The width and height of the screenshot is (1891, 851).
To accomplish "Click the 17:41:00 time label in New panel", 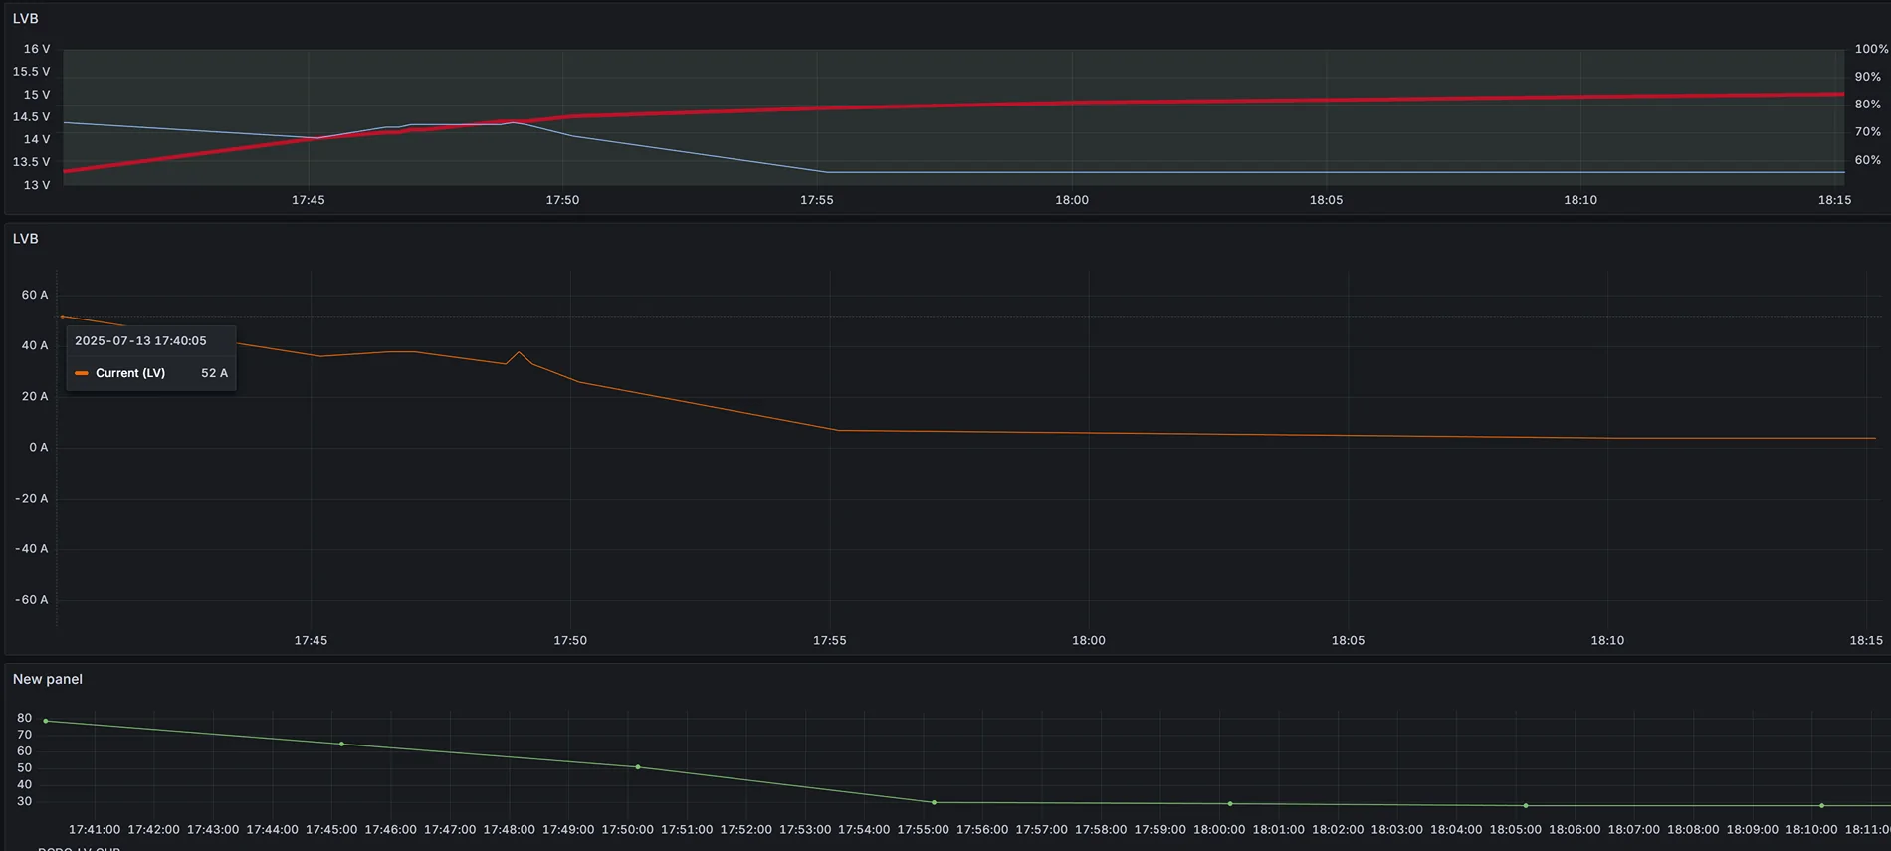I will pyautogui.click(x=95, y=829).
